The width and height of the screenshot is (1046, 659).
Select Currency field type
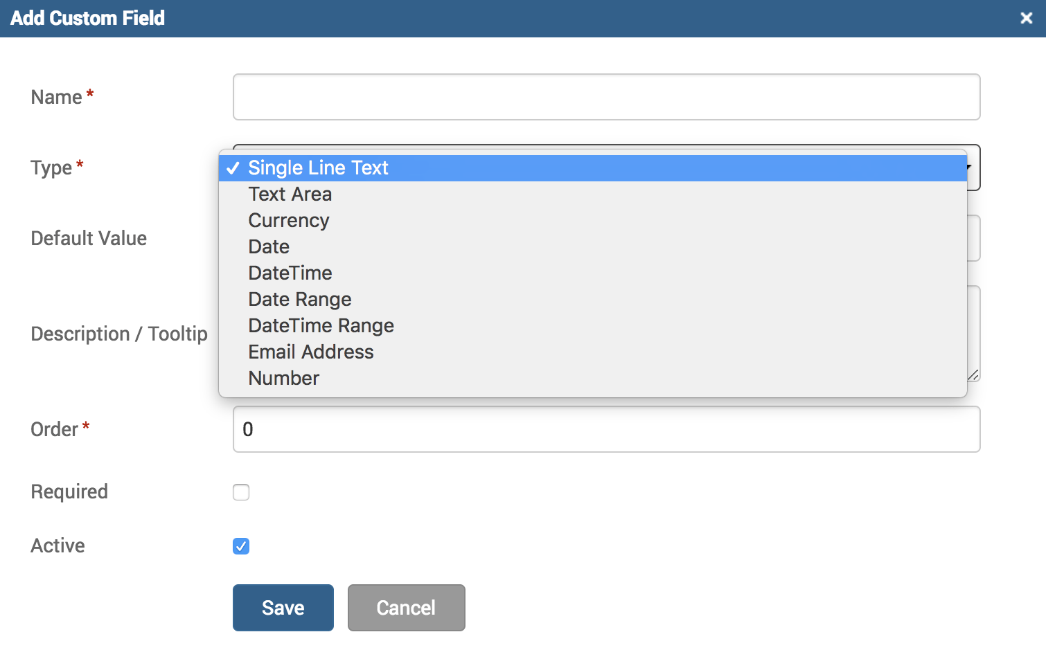(289, 221)
